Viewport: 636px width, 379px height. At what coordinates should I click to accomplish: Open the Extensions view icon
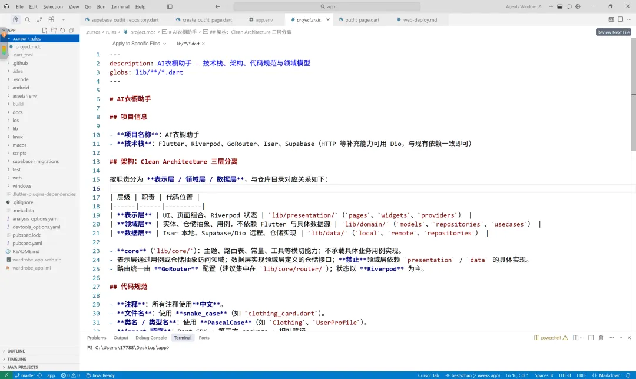(x=51, y=19)
